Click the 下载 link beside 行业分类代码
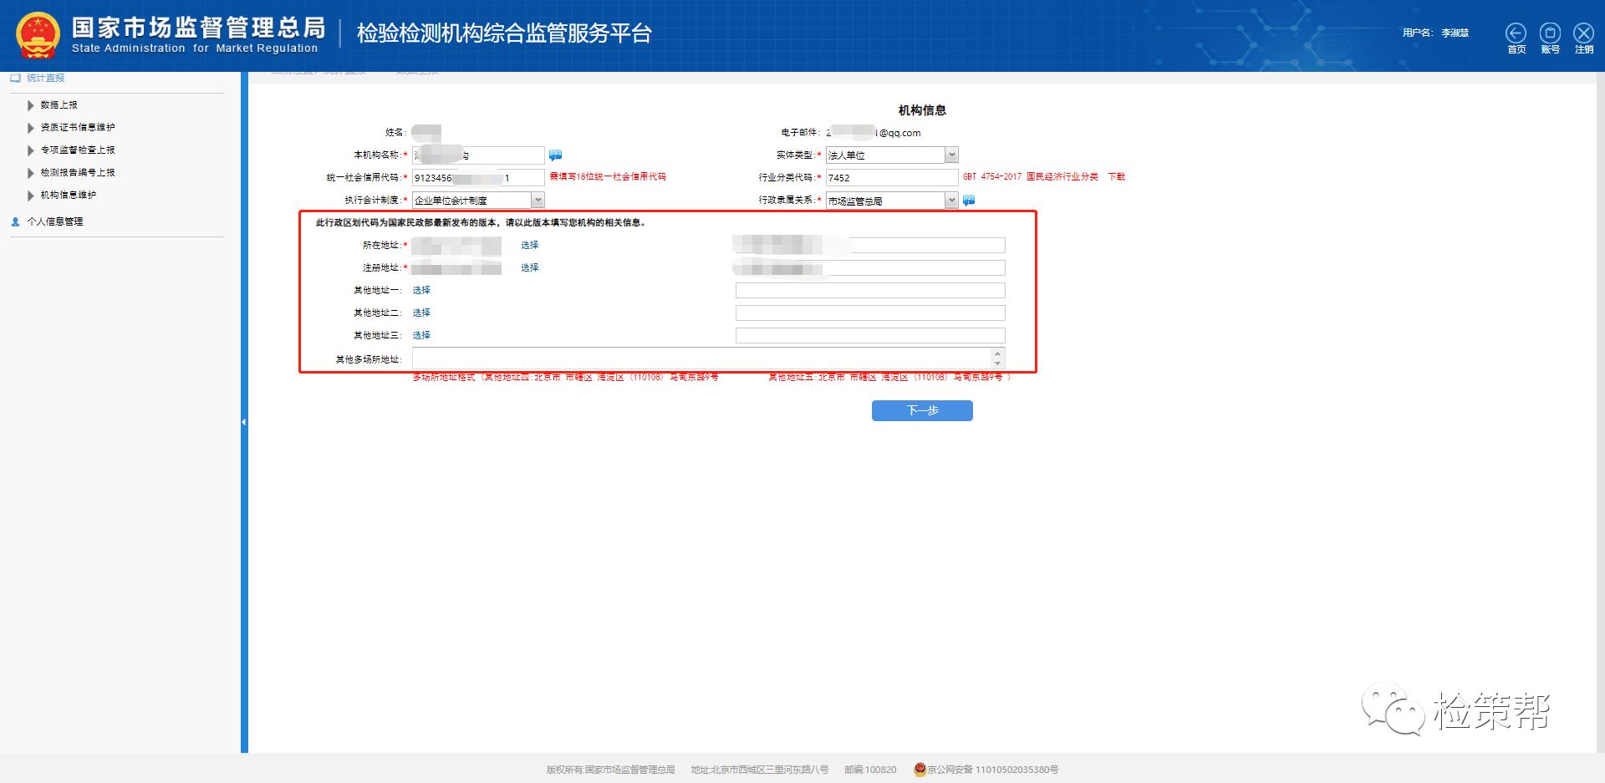 coord(1118,176)
